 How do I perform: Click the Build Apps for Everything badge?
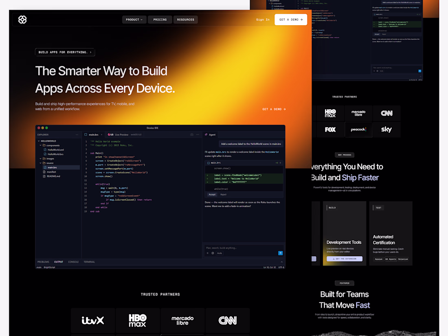65,52
